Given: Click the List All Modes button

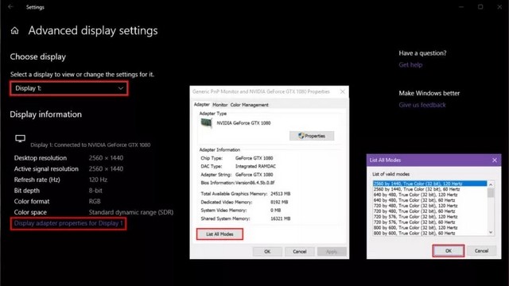Looking at the screenshot, I should (220, 234).
